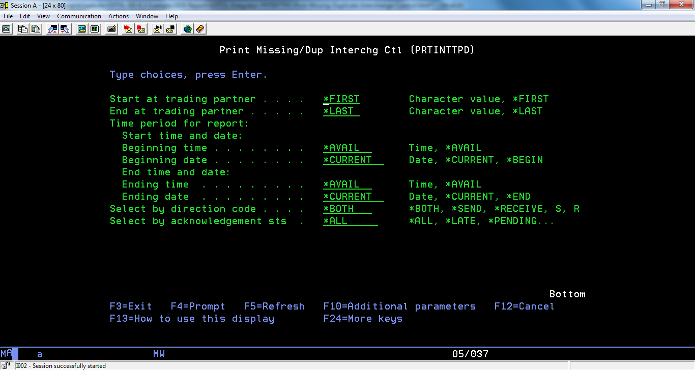
Task: Click 'Date, *CURRENT, *BEGIN' hint text
Action: 476,160
